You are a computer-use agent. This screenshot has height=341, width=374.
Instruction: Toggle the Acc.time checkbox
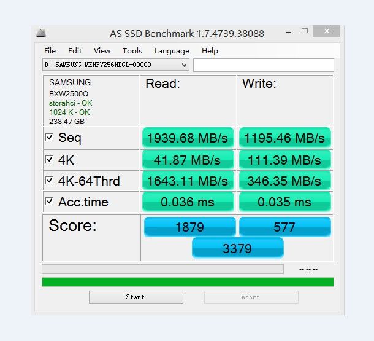tap(50, 202)
